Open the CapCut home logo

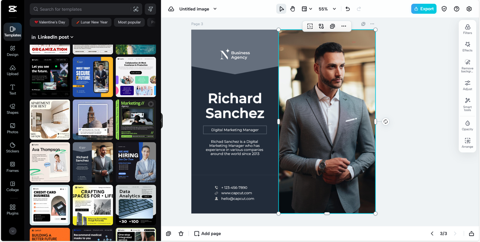pyautogui.click(x=12, y=9)
